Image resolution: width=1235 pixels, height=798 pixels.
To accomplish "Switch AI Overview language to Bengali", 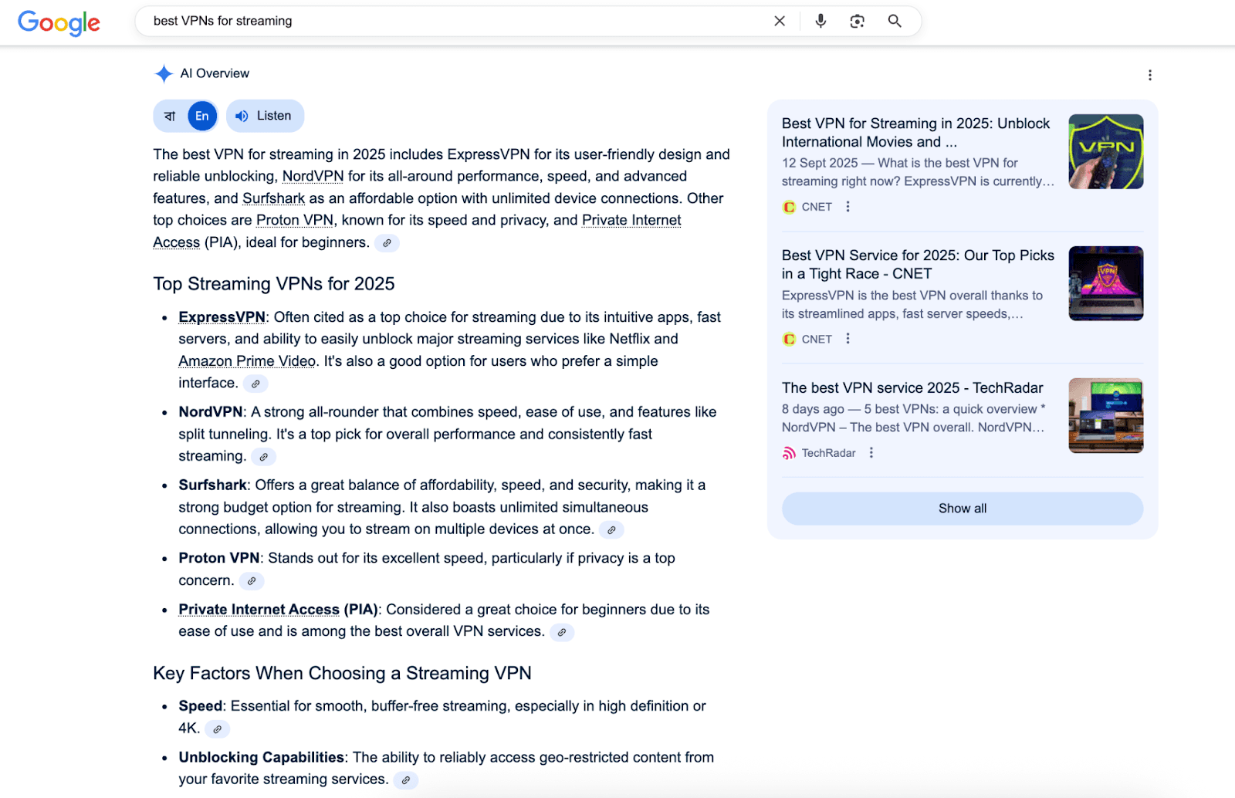I will [170, 116].
